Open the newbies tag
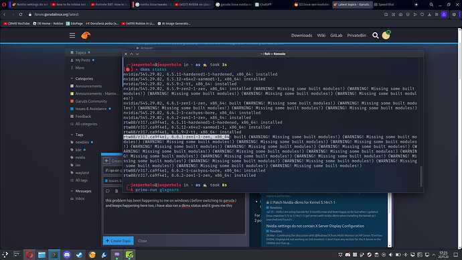The height and width of the screenshot is (260, 462). click(82, 142)
